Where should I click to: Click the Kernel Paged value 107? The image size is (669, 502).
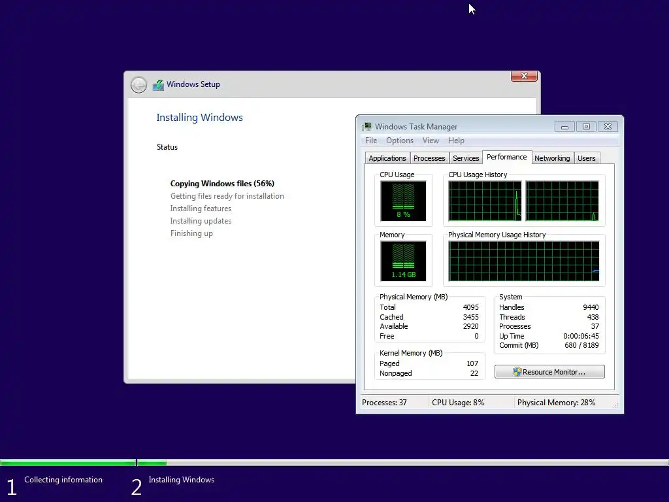point(472,363)
